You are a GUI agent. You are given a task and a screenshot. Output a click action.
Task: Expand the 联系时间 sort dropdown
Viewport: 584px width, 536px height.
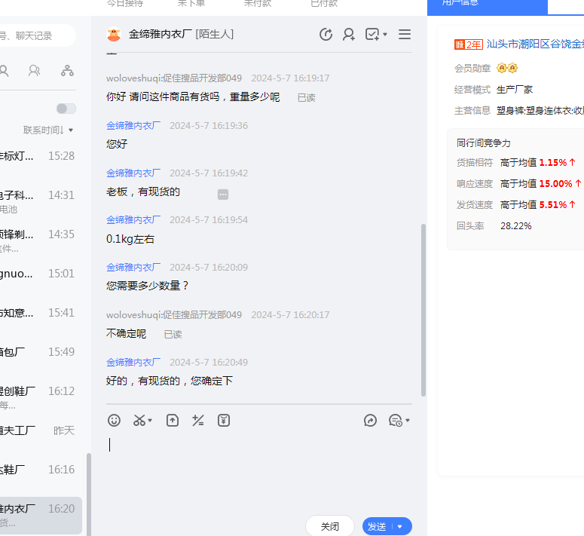48,130
